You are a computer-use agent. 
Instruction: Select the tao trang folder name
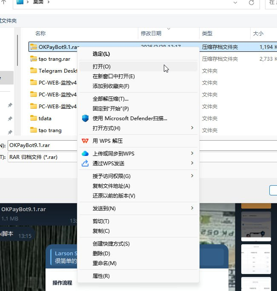(x=50, y=130)
